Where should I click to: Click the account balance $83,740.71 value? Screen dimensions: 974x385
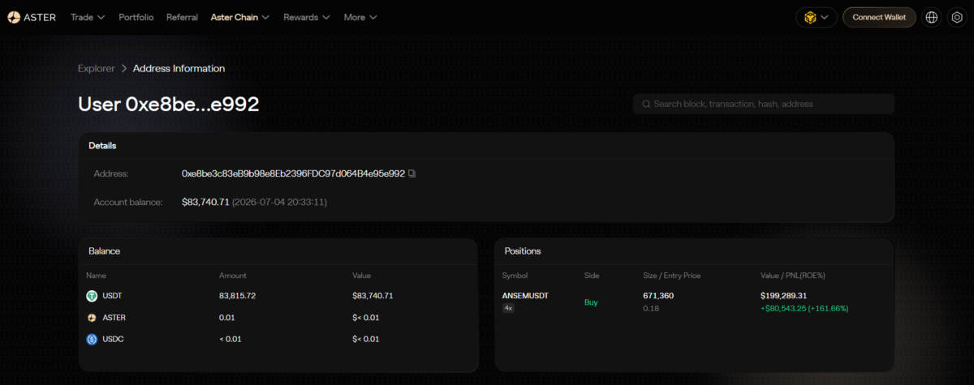(205, 202)
